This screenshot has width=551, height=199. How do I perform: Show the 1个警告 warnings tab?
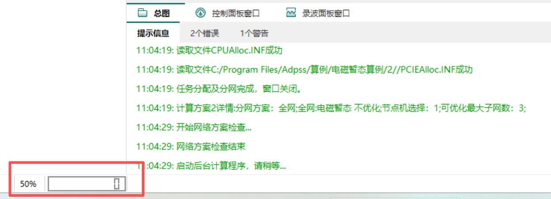[254, 33]
